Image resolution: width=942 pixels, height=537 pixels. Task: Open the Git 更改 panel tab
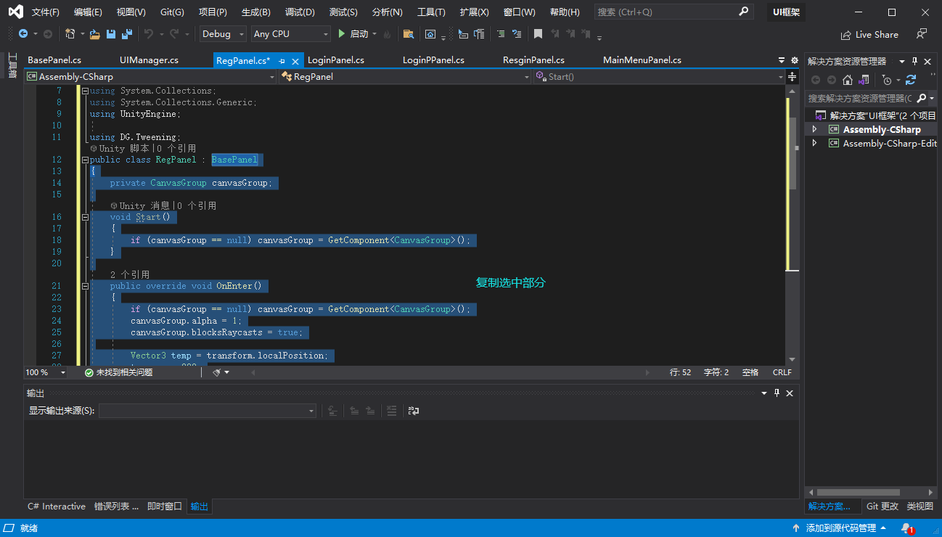point(882,507)
